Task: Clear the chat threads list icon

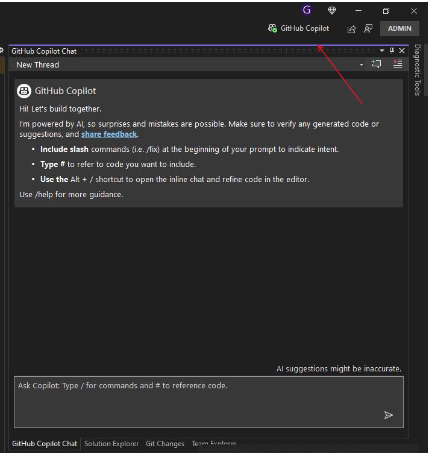Action: pyautogui.click(x=398, y=64)
